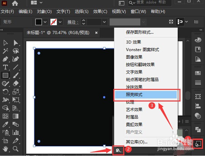Screen dimensions: 205x156
Task: Select the Gradient tool
Action: 16,116
